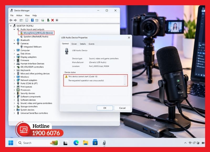Viewport: 210px width, 152px height.
Task: Expand the Keyboards category
Action: coord(14,70)
